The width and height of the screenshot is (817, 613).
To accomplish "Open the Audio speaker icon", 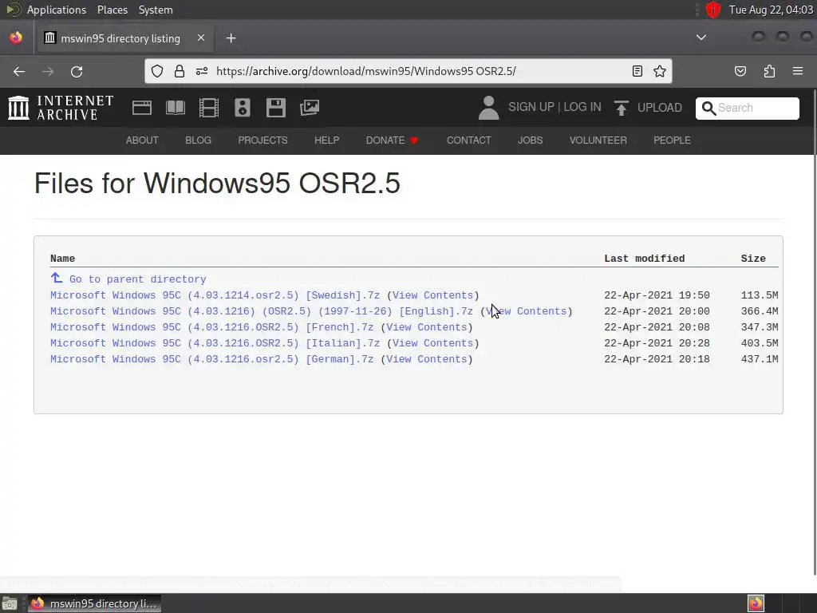I will pos(243,108).
